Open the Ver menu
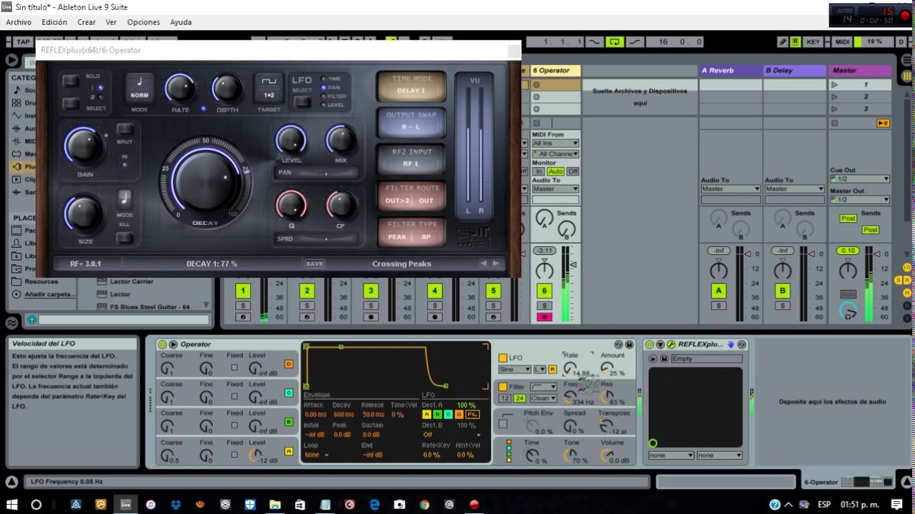915x514 pixels. point(111,22)
